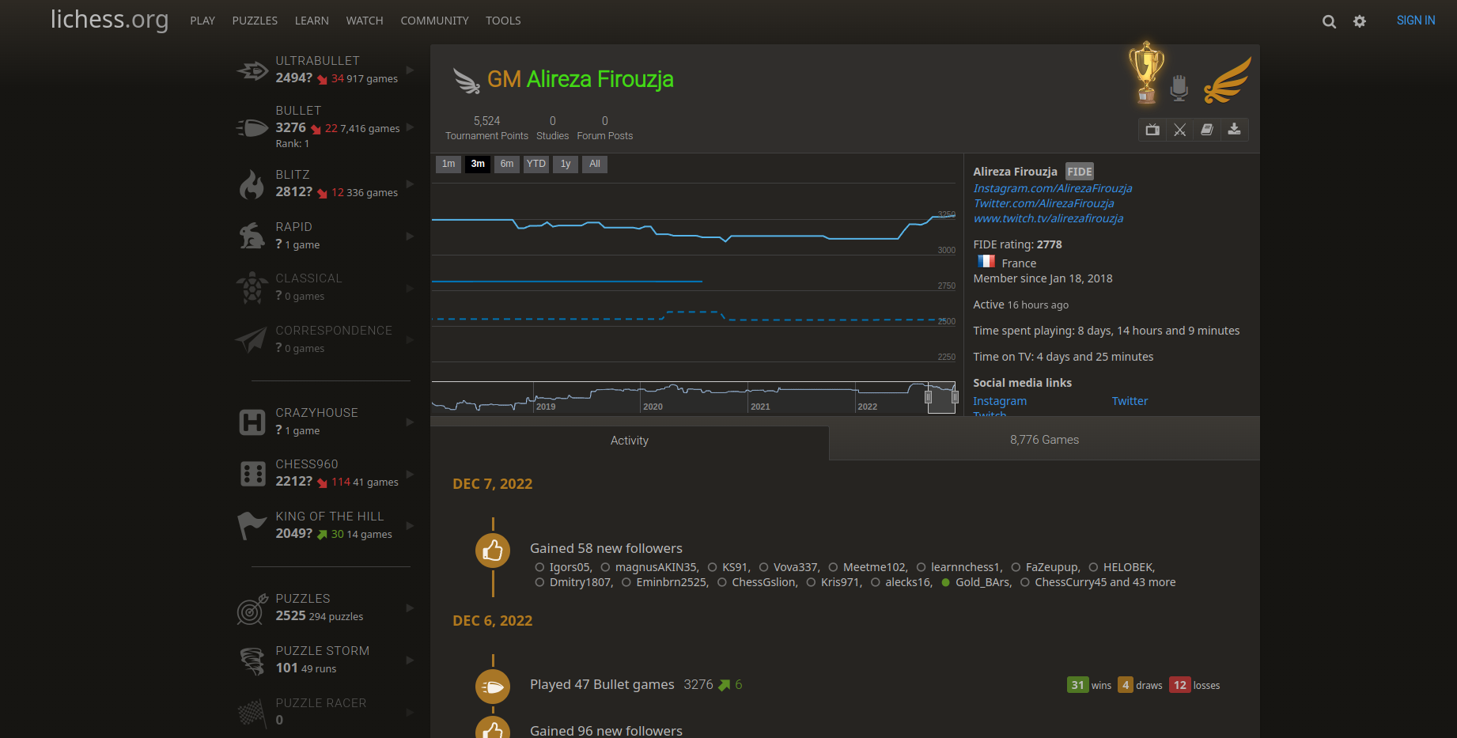Select the YTD chart range

click(x=536, y=164)
